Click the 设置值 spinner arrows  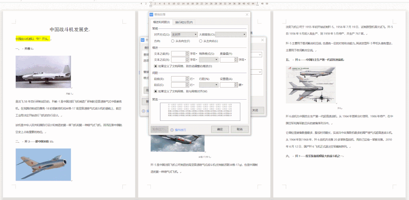point(236,85)
